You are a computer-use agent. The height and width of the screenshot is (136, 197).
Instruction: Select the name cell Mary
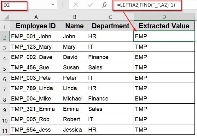click(75, 47)
